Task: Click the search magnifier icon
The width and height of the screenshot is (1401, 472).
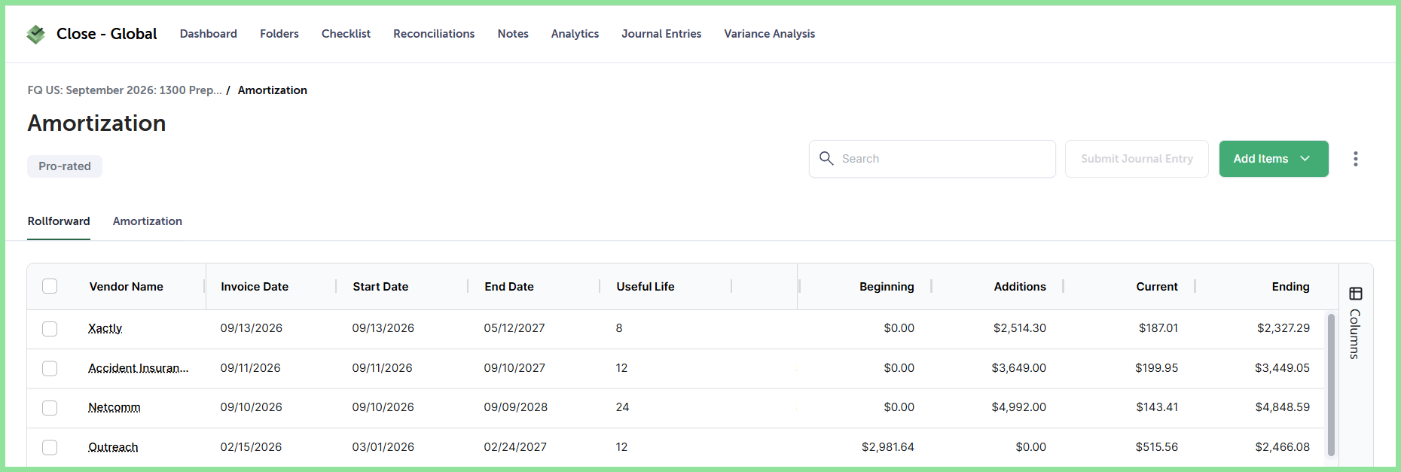Action: [826, 158]
